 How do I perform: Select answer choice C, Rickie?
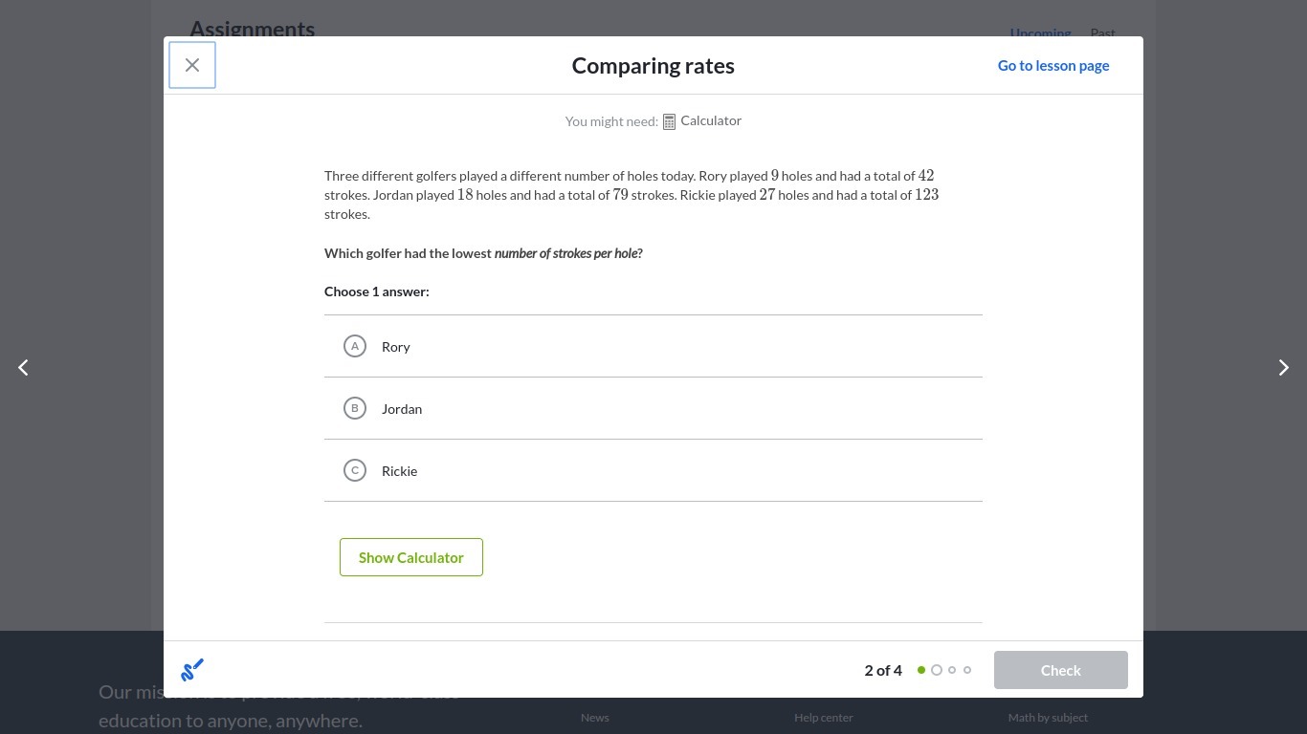click(x=355, y=470)
